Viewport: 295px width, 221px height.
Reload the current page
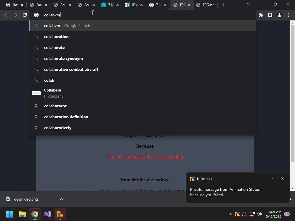(25, 15)
